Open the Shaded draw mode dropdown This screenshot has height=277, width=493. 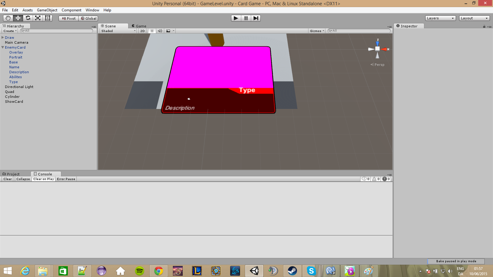(x=118, y=31)
